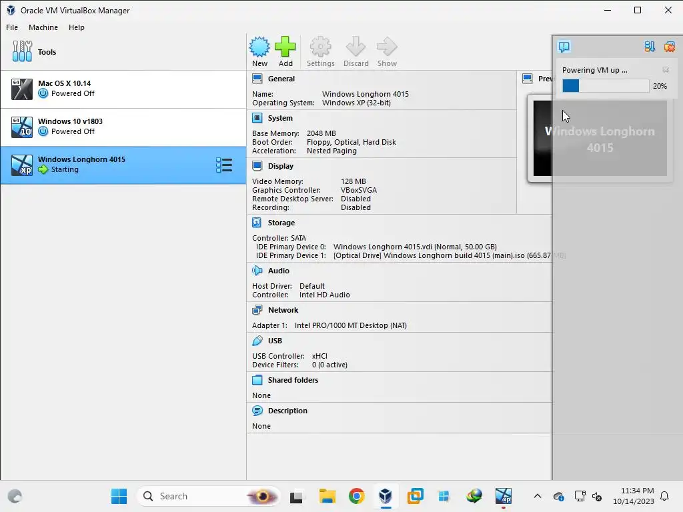The height and width of the screenshot is (512, 683).
Task: Click the Windows Longhorn 4015 preview thumbnail
Action: 600,139
